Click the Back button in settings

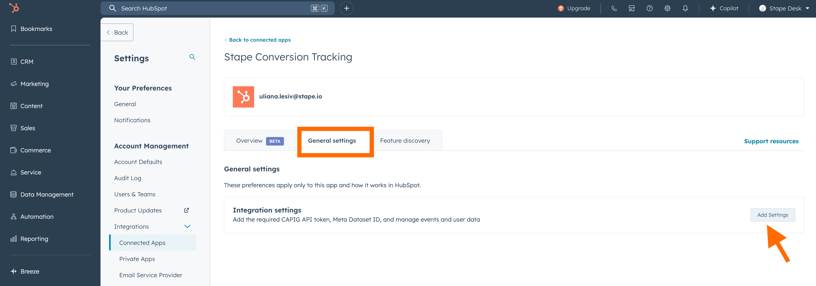tap(117, 32)
